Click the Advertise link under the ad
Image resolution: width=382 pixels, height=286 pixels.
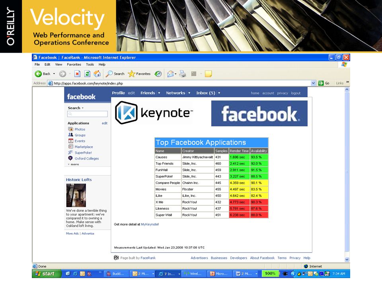point(88,234)
